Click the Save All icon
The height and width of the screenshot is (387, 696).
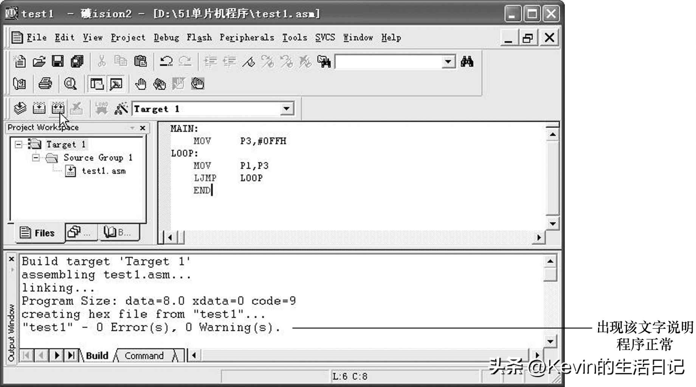coord(77,61)
